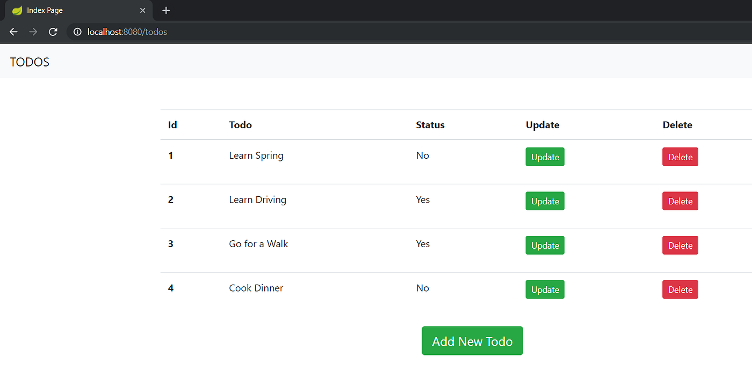Delete the Cook Dinner todo
Image resolution: width=752 pixels, height=371 pixels.
coord(680,290)
